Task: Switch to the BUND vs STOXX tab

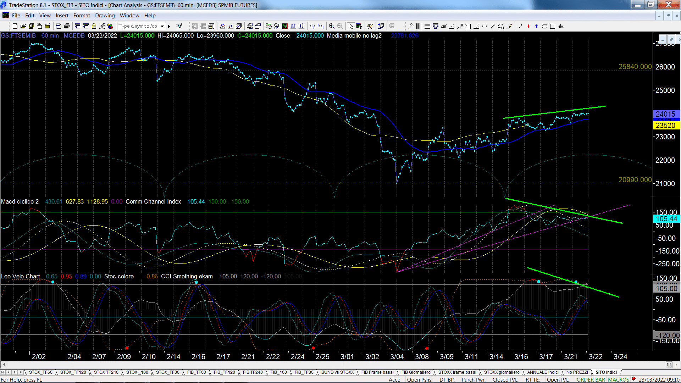Action: pos(337,372)
